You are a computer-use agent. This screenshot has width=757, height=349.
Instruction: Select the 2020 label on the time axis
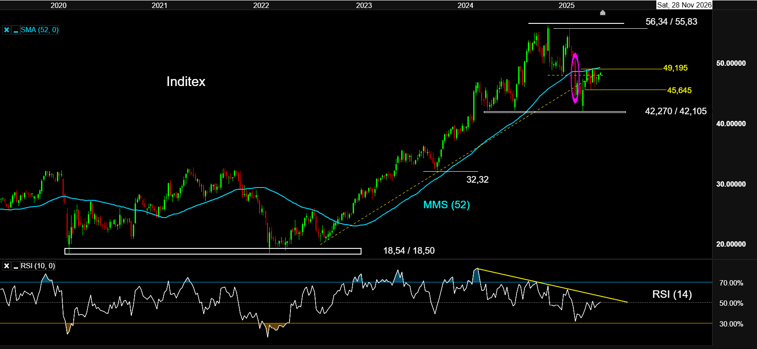(x=59, y=5)
